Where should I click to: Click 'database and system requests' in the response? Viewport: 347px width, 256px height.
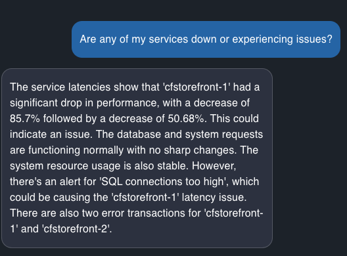(x=190, y=134)
